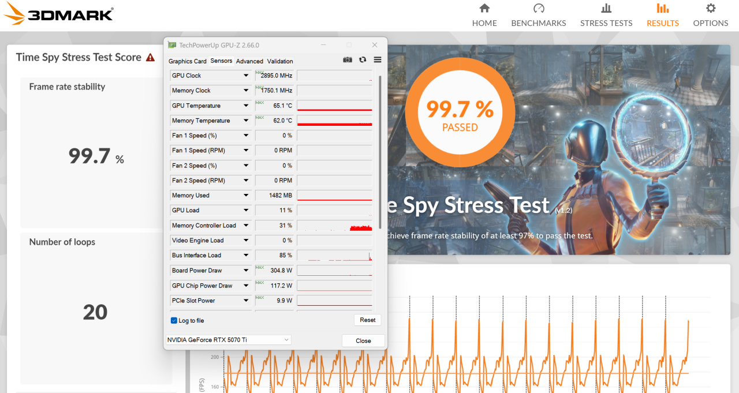The image size is (739, 393).
Task: Take a GPU-Z screenshot with camera icon
Action: tap(348, 59)
